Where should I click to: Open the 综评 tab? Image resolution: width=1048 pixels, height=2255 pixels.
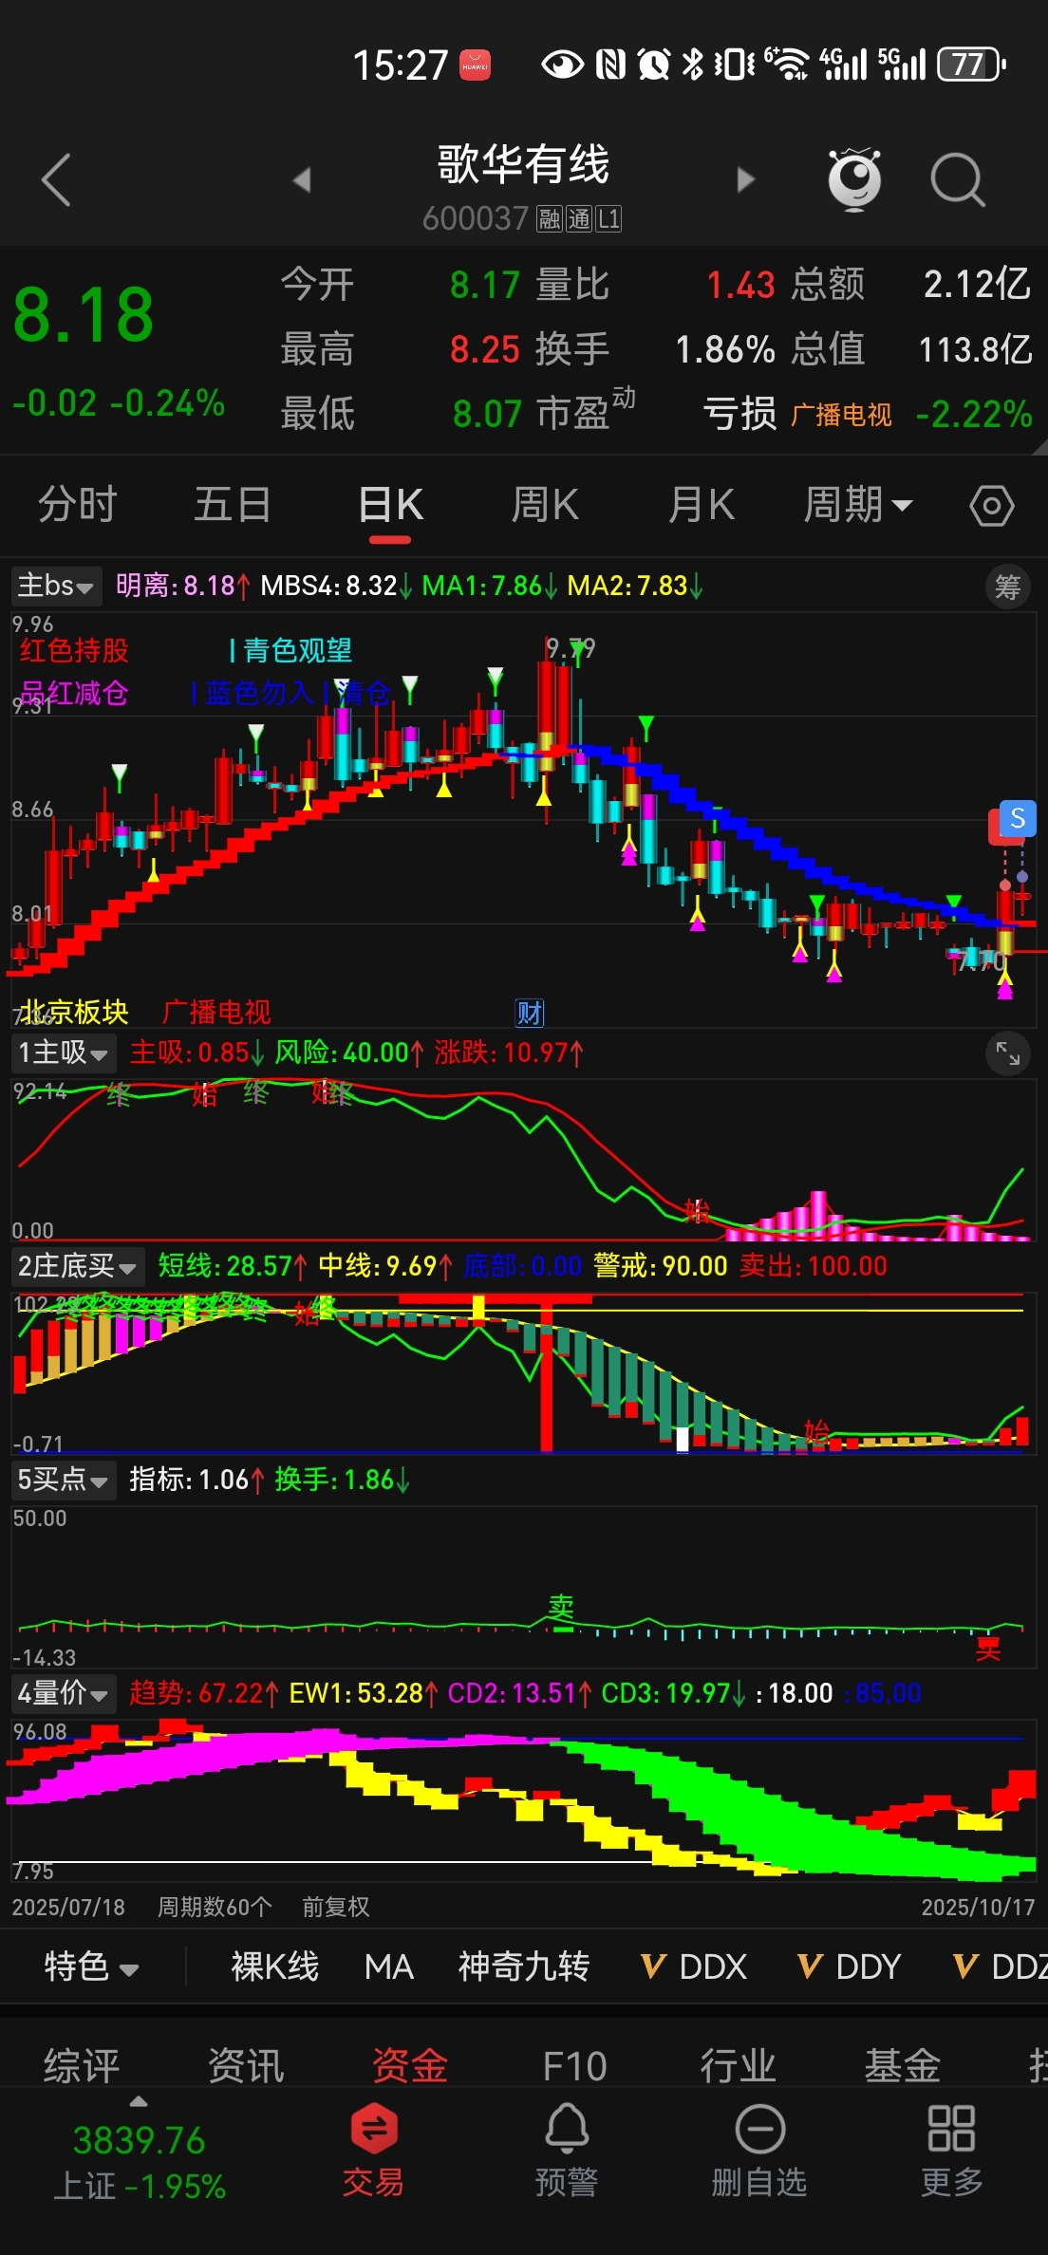(x=82, y=2065)
